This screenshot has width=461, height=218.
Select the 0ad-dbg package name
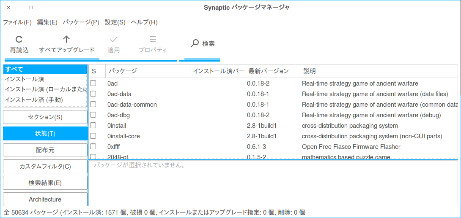click(x=118, y=115)
